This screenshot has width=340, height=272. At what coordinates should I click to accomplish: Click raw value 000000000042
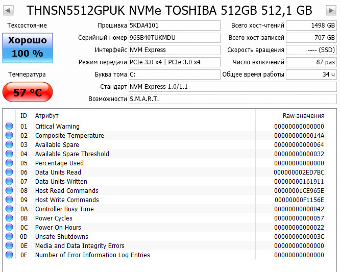click(299, 209)
